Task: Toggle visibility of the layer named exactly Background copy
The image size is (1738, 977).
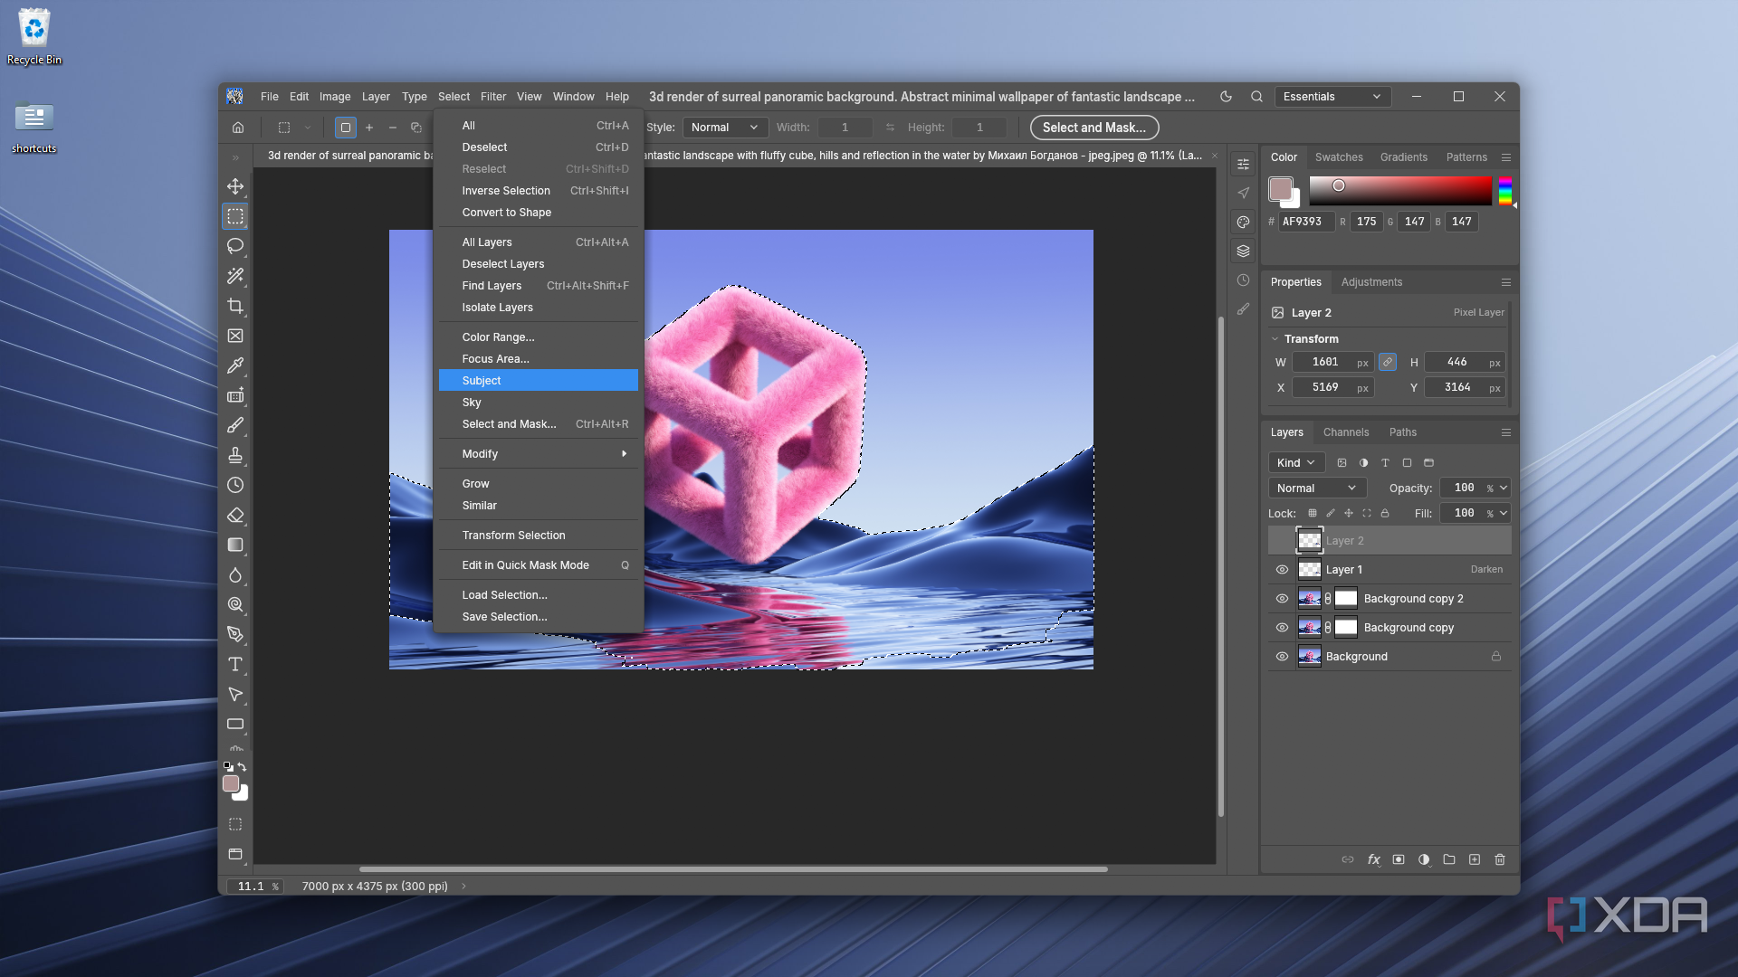Action: coord(1282,628)
